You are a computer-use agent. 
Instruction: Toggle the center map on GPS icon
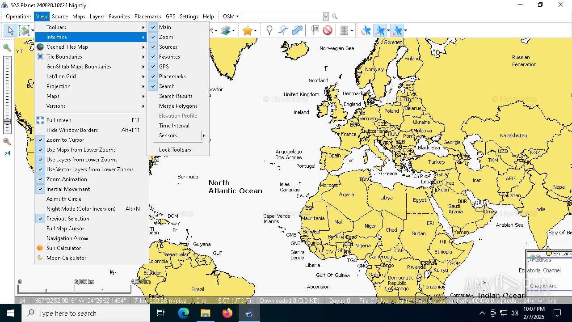pos(396,30)
